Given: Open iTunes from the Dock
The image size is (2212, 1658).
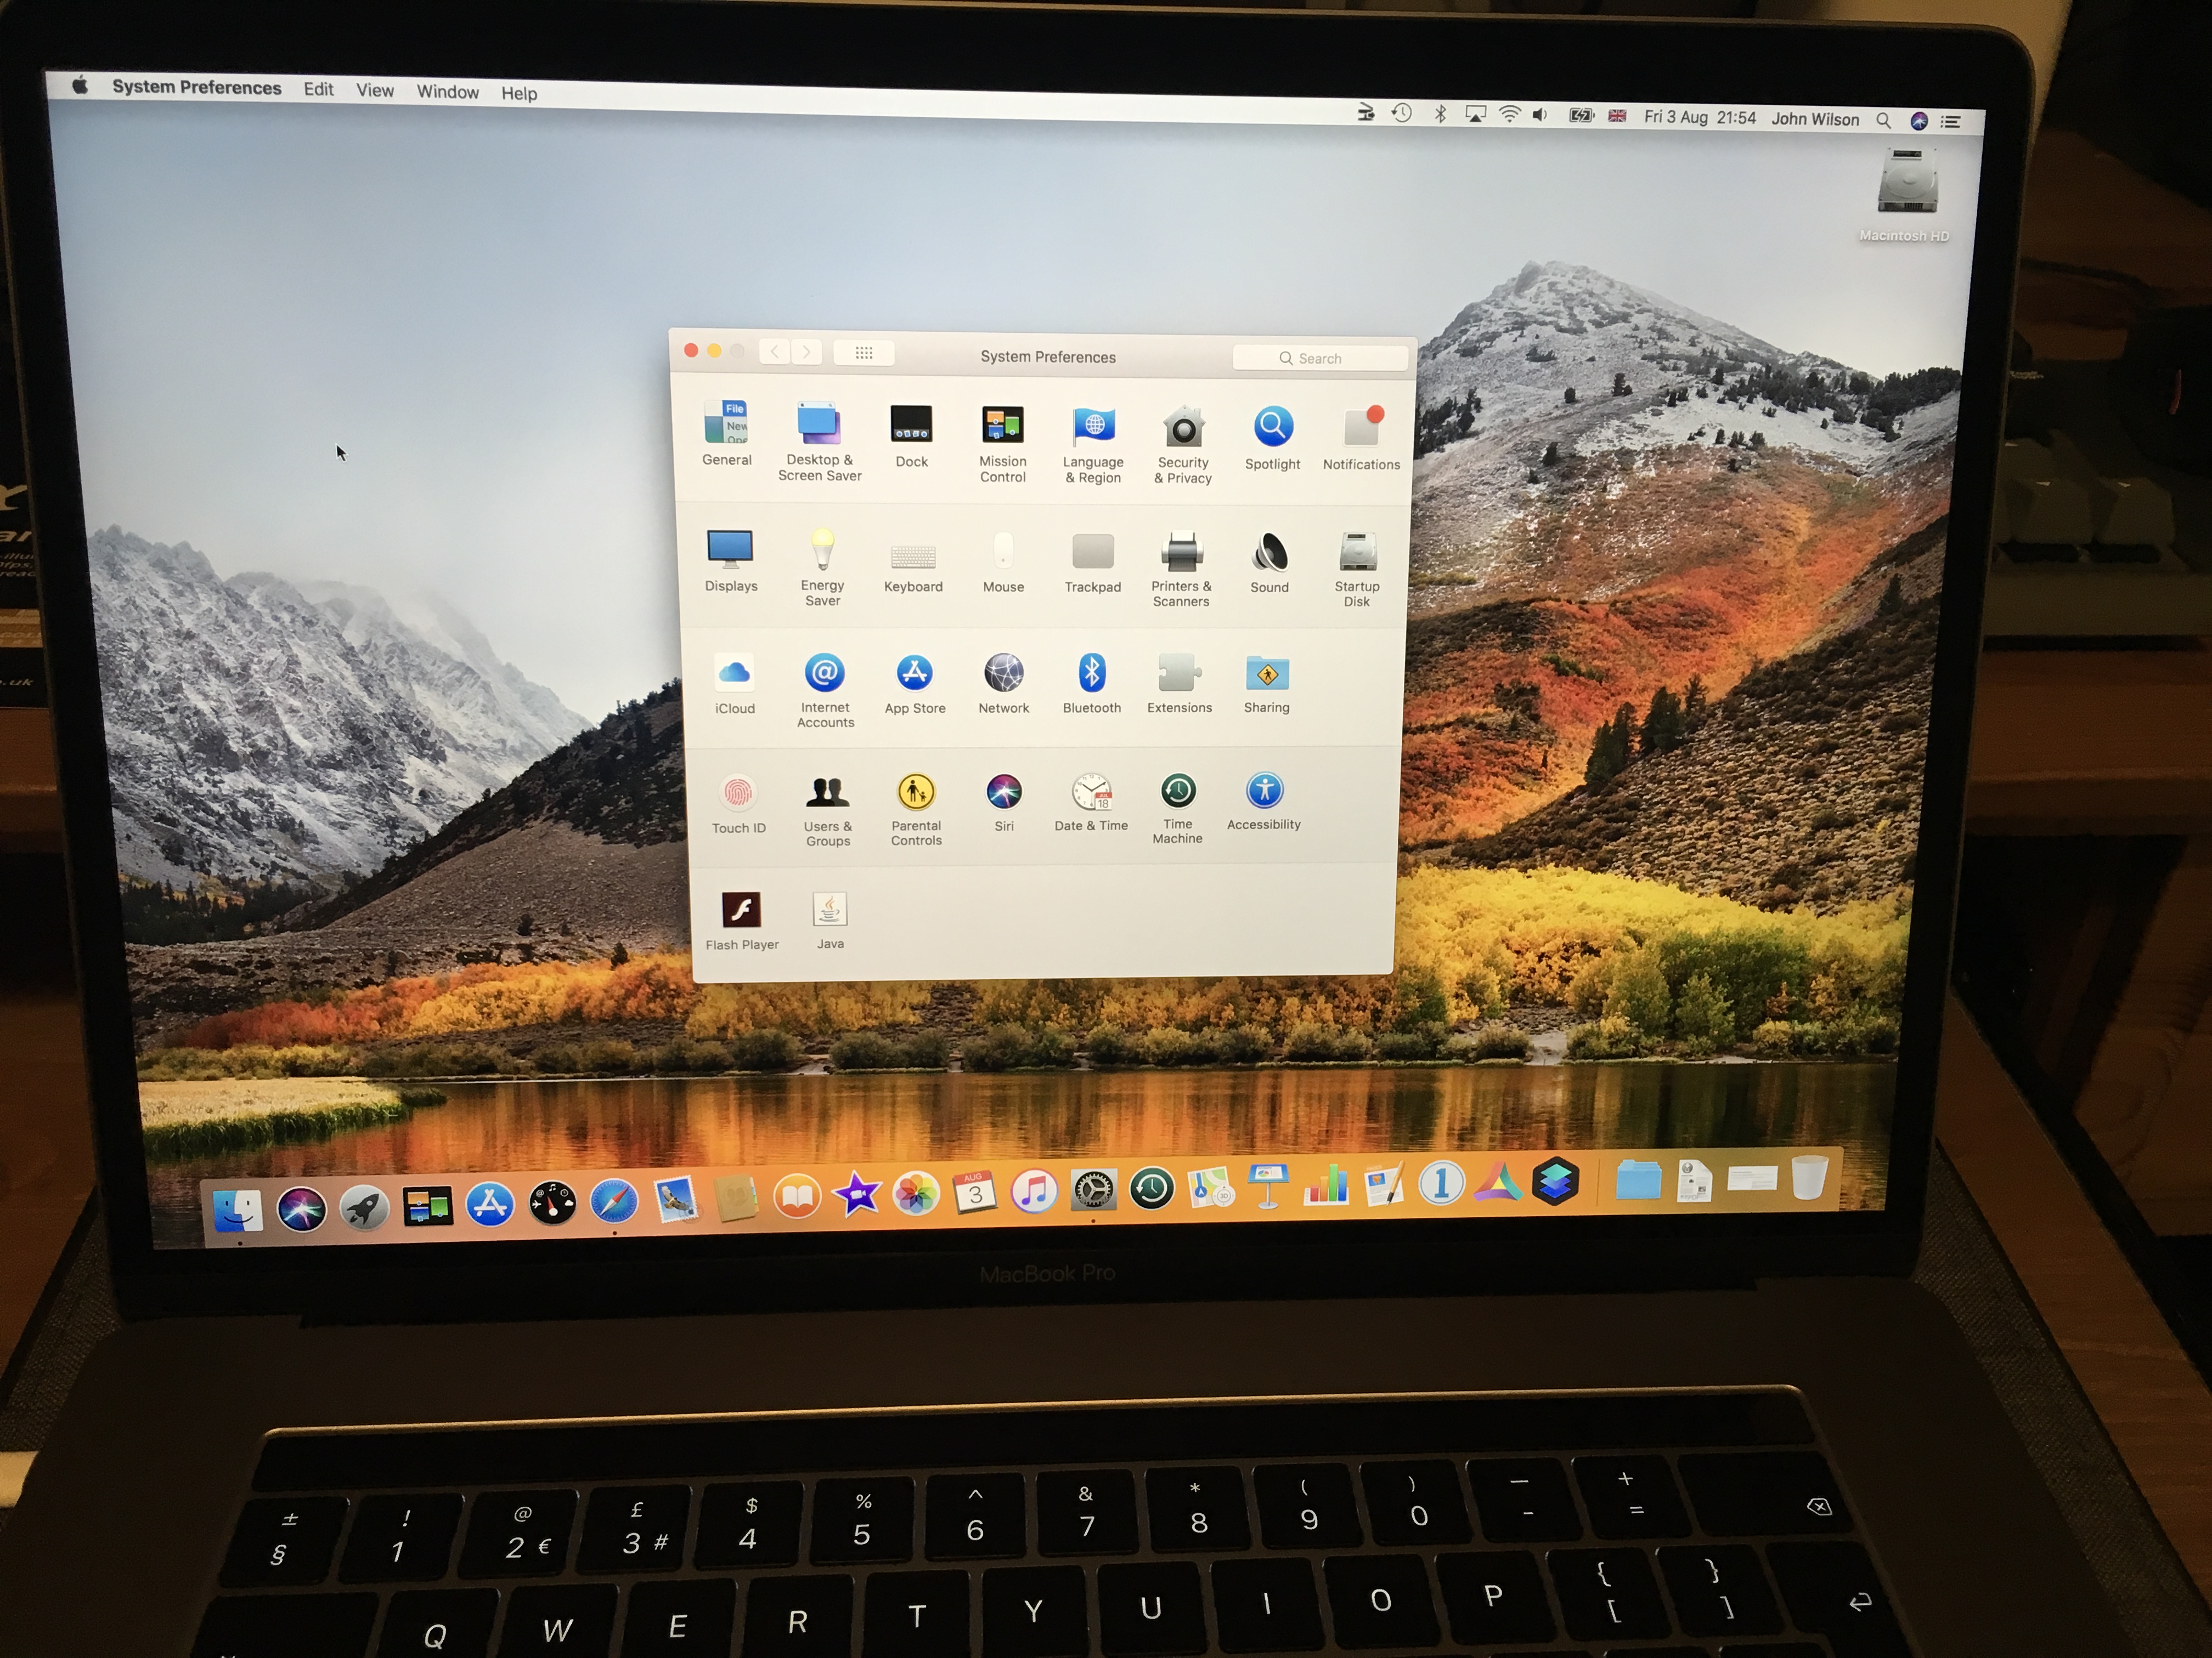Looking at the screenshot, I should click(x=1034, y=1190).
